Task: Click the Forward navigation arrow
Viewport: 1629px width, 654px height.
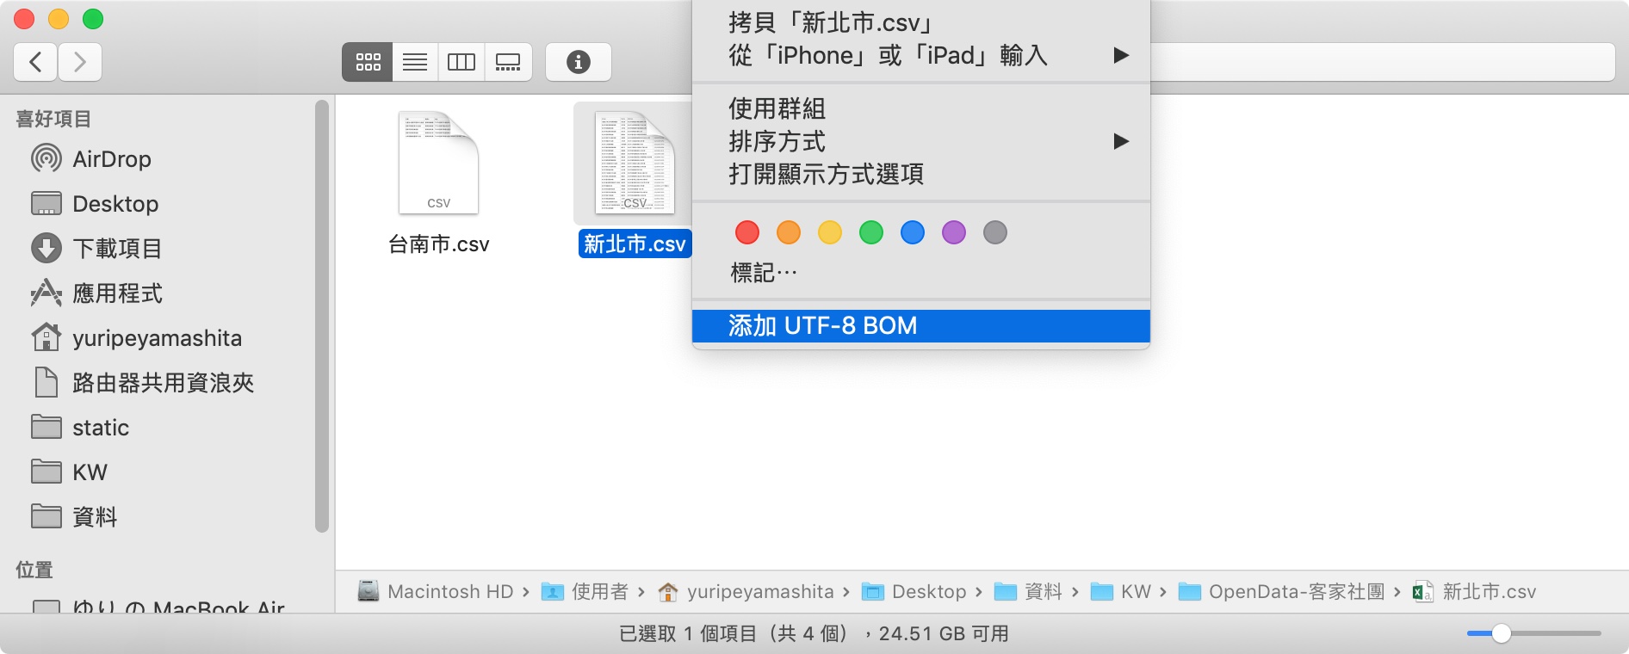Action: click(80, 62)
